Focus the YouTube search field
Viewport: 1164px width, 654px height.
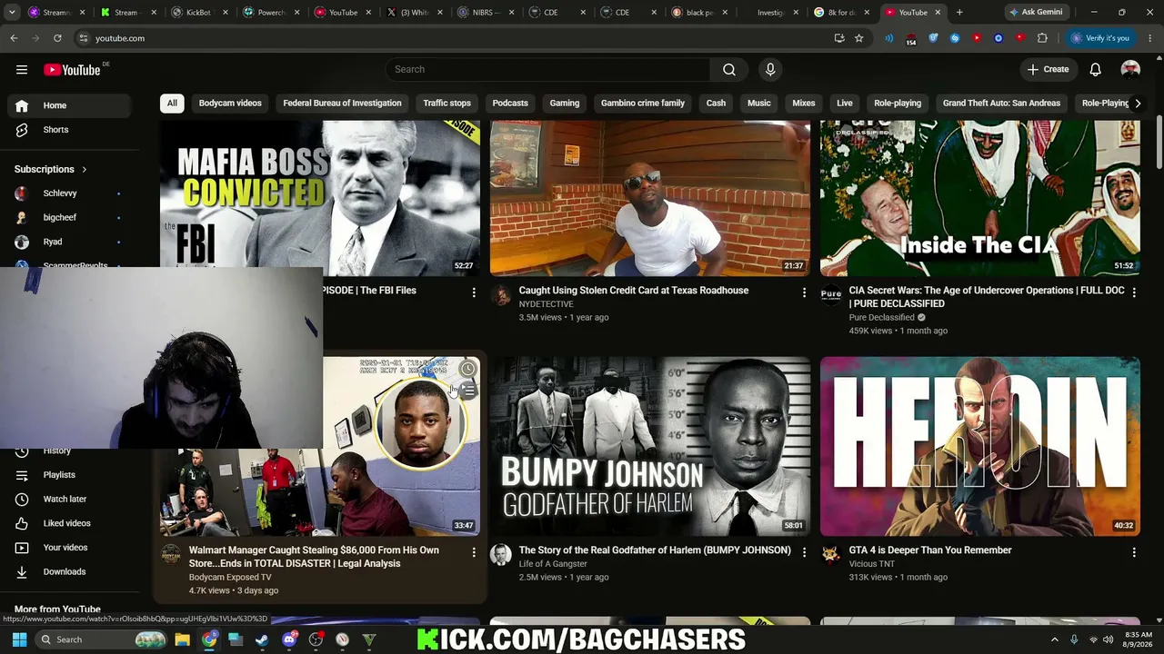(x=547, y=70)
